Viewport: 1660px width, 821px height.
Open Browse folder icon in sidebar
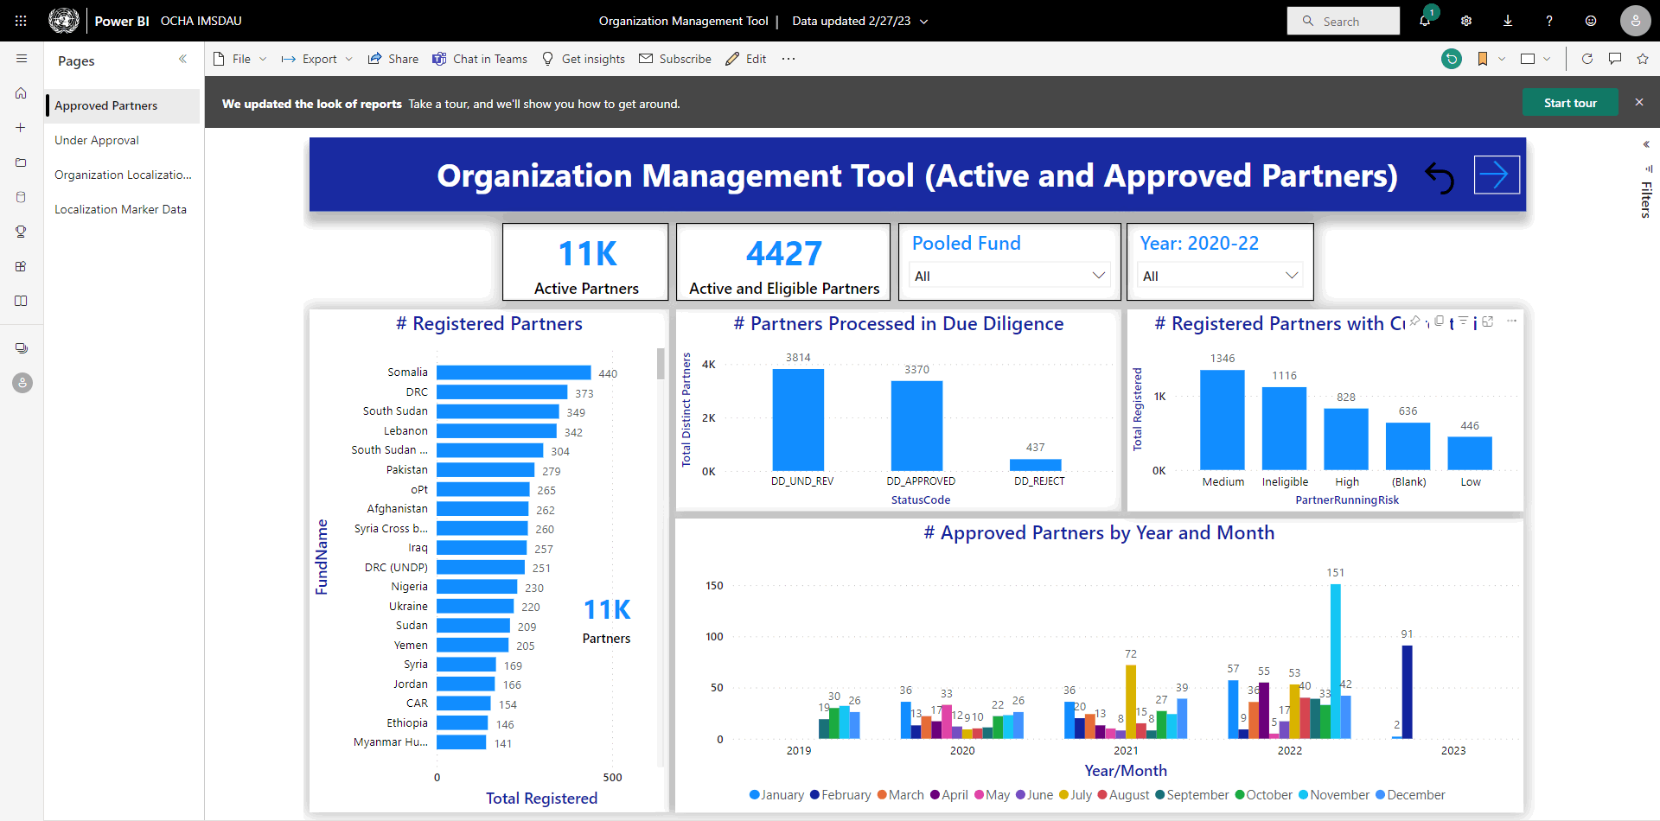(x=22, y=162)
